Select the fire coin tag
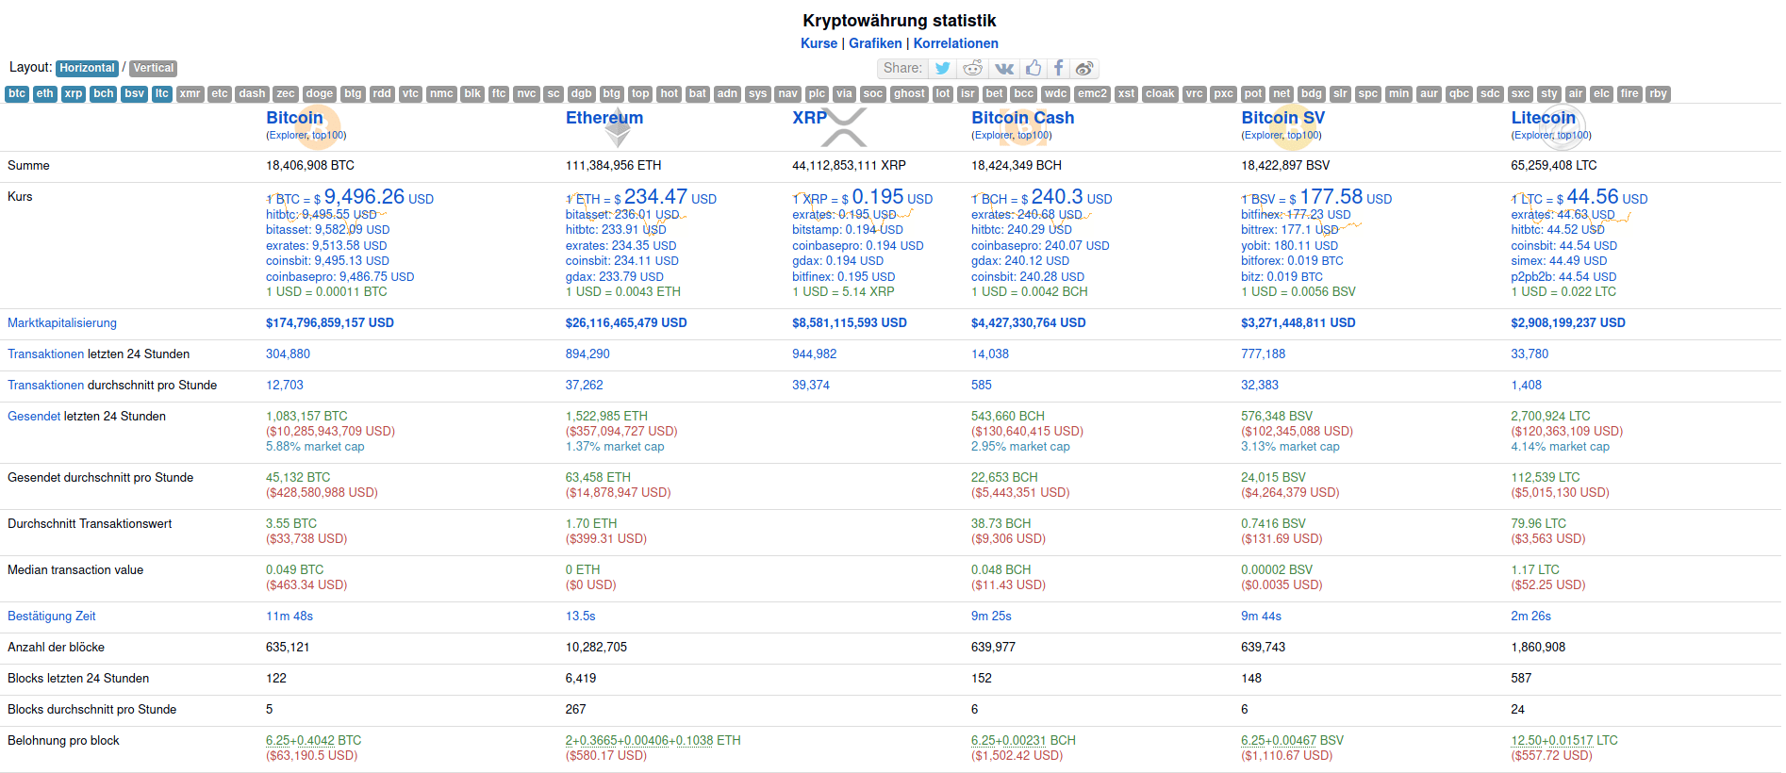The height and width of the screenshot is (773, 1786). (1629, 94)
